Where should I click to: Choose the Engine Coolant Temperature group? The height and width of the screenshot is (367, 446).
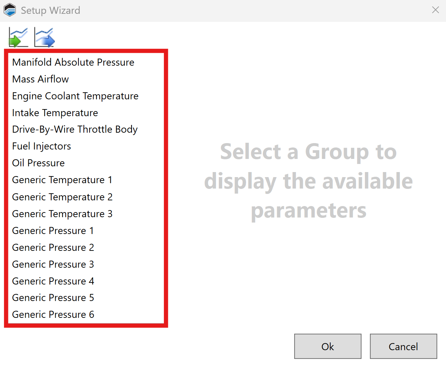tap(75, 96)
